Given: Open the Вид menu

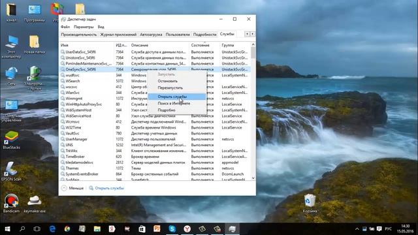Looking at the screenshot, I should [101, 27].
